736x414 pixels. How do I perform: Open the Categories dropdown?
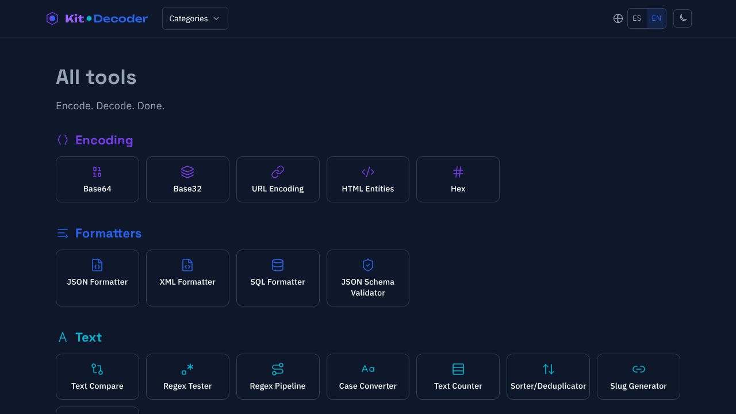tap(195, 18)
